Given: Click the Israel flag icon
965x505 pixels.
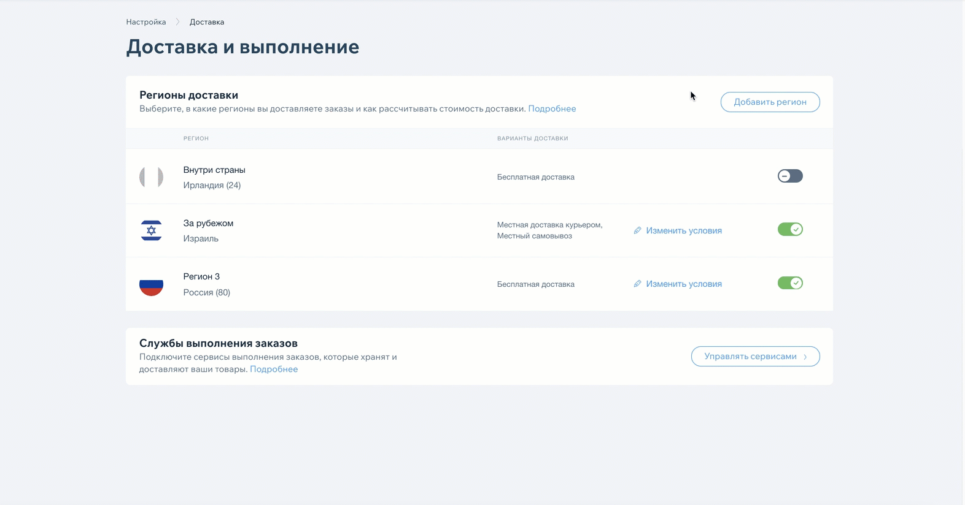Looking at the screenshot, I should coord(151,230).
